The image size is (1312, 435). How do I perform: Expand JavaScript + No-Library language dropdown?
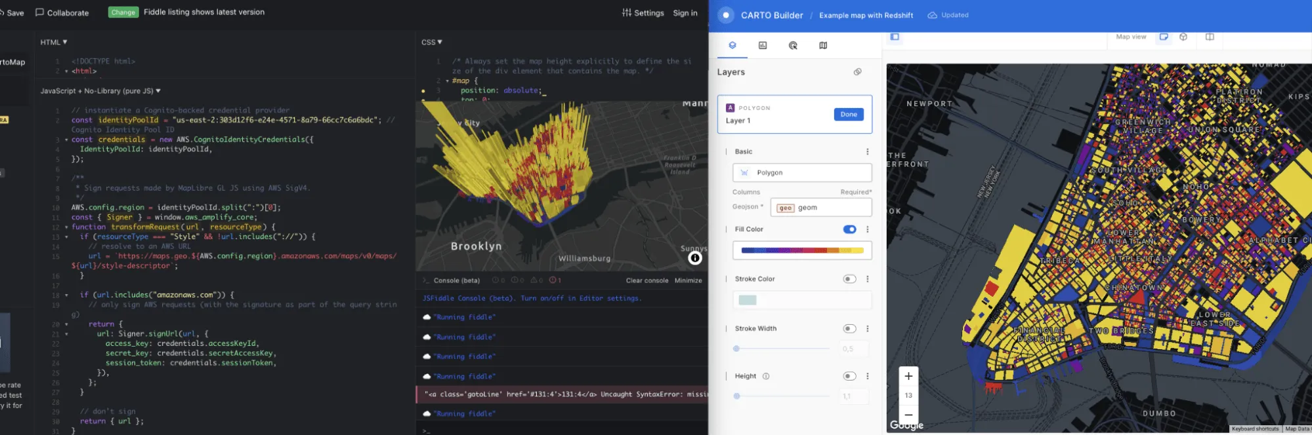(100, 91)
